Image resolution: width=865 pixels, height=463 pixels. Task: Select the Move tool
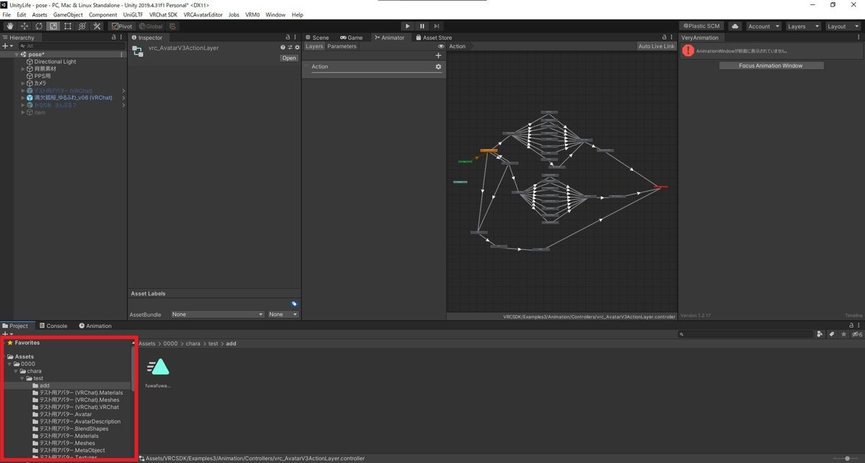[25, 26]
